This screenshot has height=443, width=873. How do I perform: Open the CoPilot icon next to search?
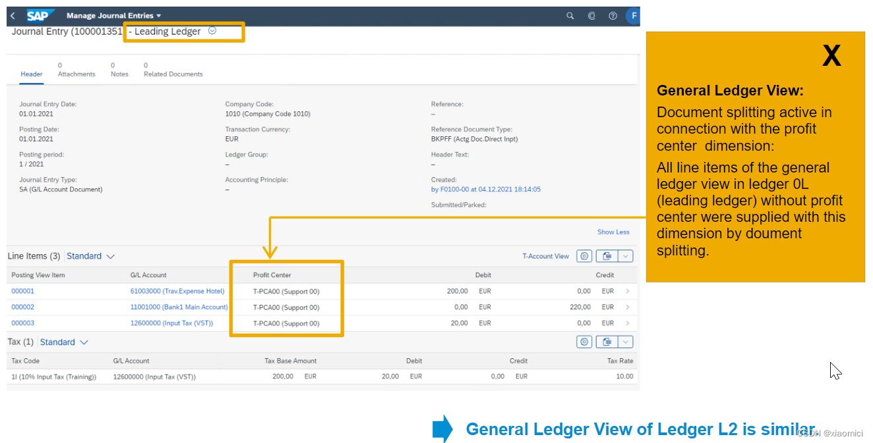[591, 16]
